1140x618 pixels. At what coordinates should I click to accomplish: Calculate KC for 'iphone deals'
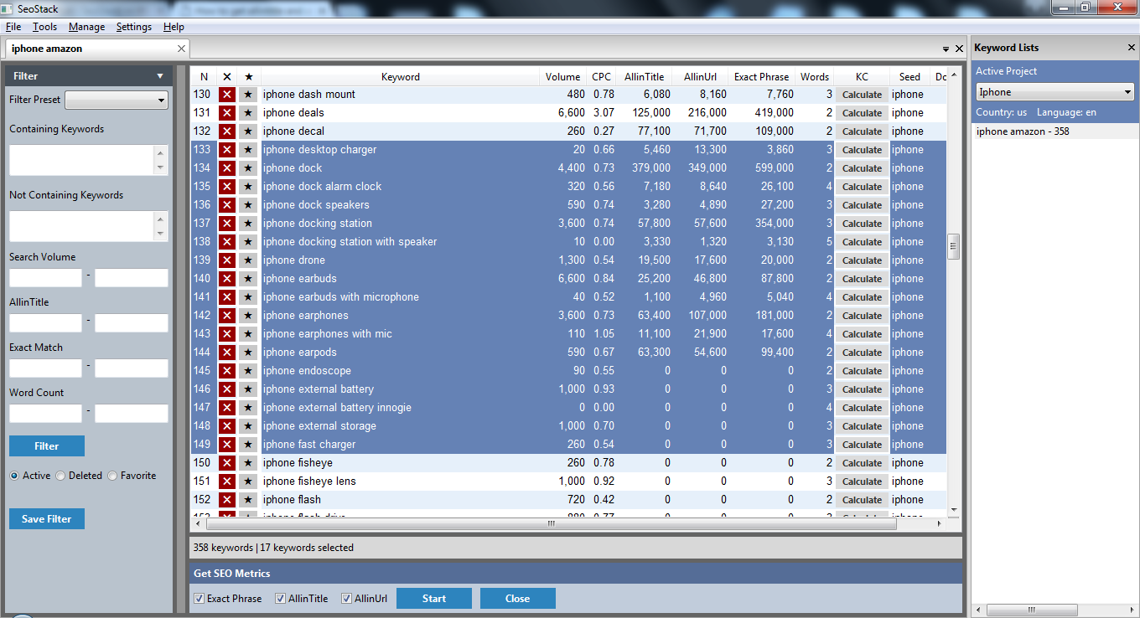click(x=862, y=113)
